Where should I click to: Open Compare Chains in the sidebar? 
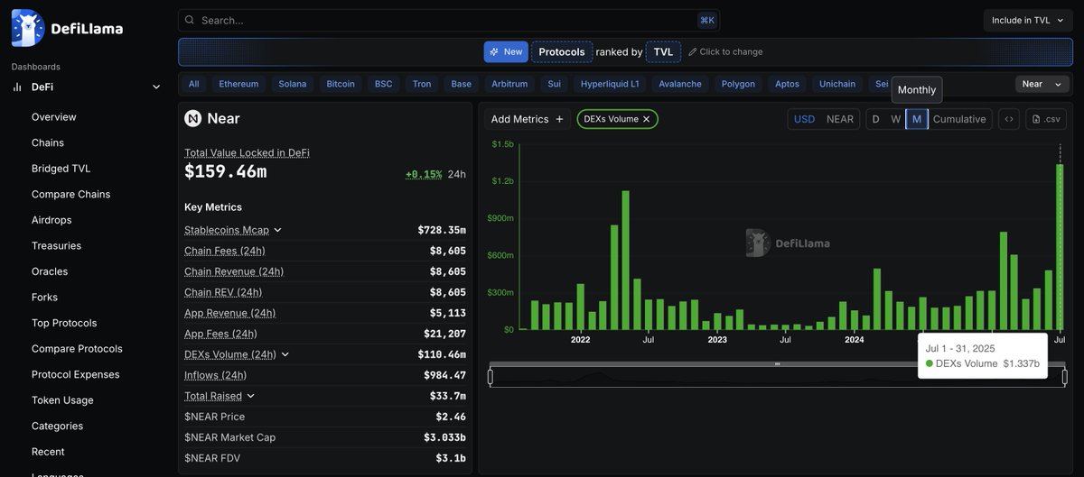point(71,194)
